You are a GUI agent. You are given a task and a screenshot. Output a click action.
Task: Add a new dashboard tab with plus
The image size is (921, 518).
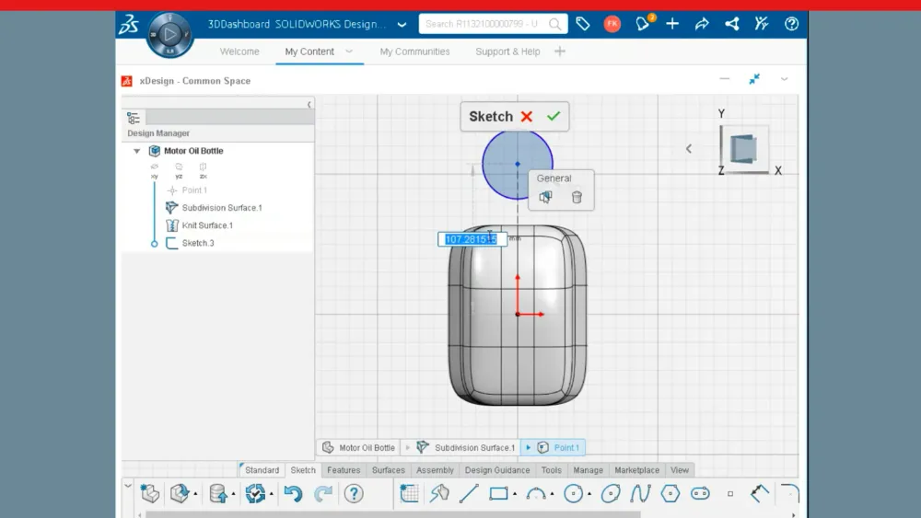point(560,52)
